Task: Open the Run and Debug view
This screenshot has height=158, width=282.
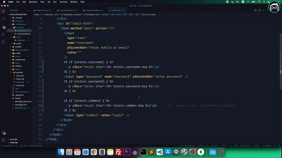Action: 4,34
